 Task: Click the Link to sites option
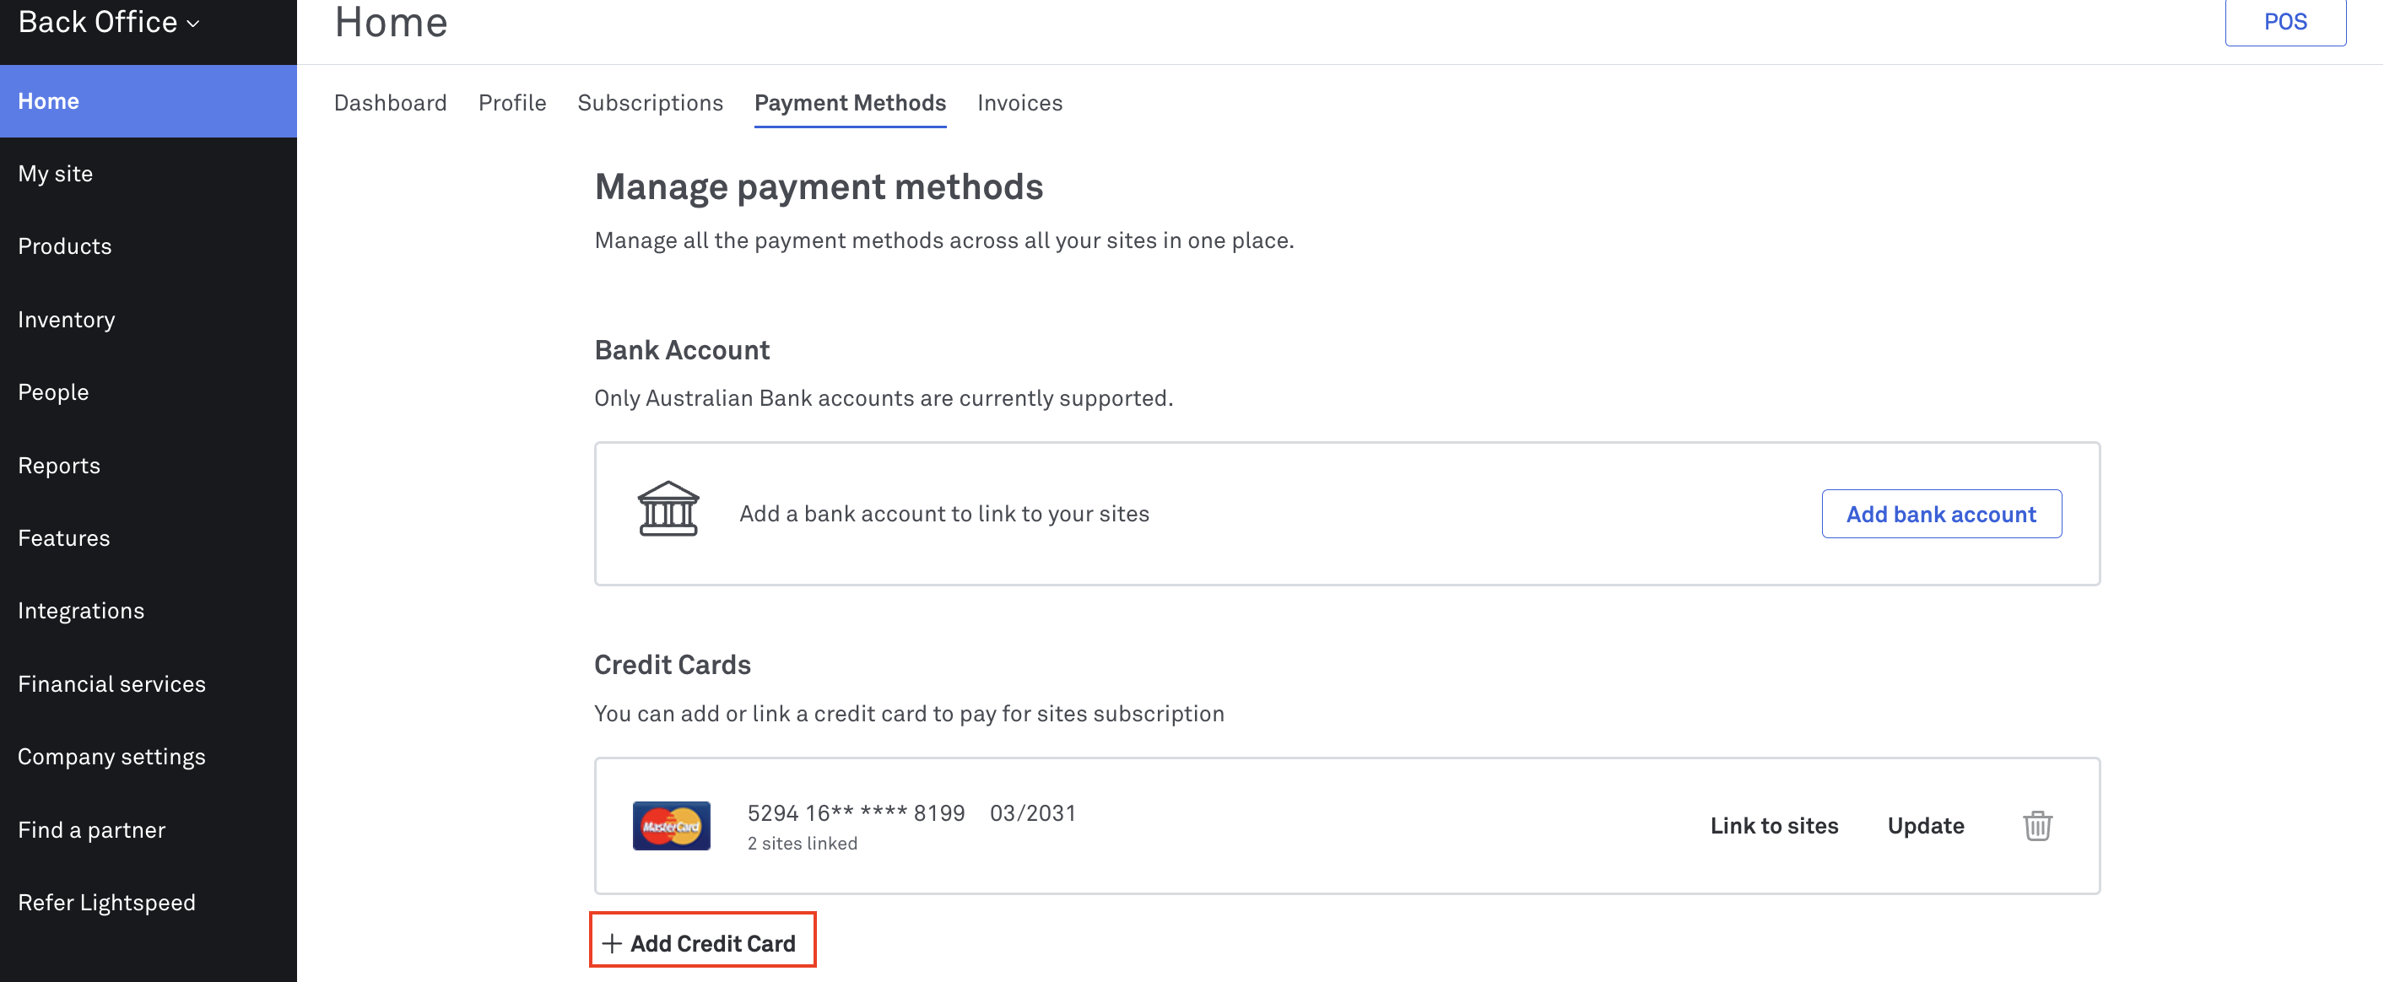(x=1774, y=826)
